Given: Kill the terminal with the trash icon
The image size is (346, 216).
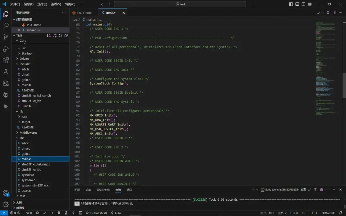Looking at the screenshot, I should pyautogui.click(x=322, y=190).
